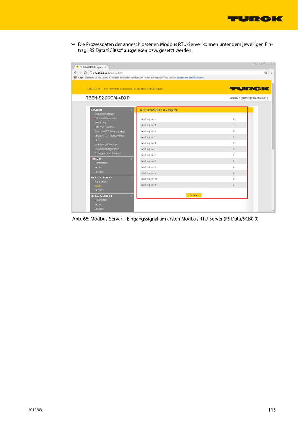Click the value 1 of Input register 1
The height and width of the screenshot is (422, 298).
click(x=234, y=125)
